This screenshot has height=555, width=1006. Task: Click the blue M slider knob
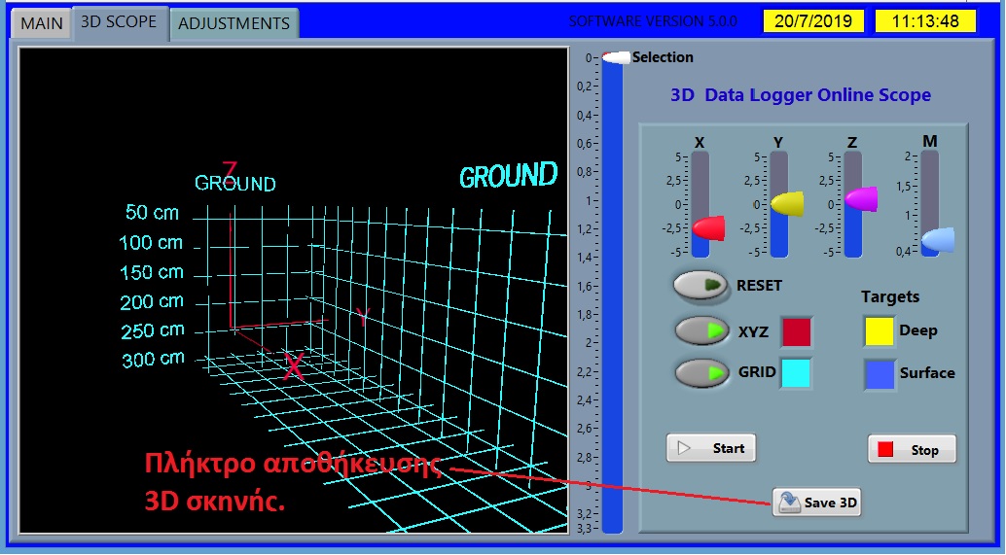pos(938,239)
